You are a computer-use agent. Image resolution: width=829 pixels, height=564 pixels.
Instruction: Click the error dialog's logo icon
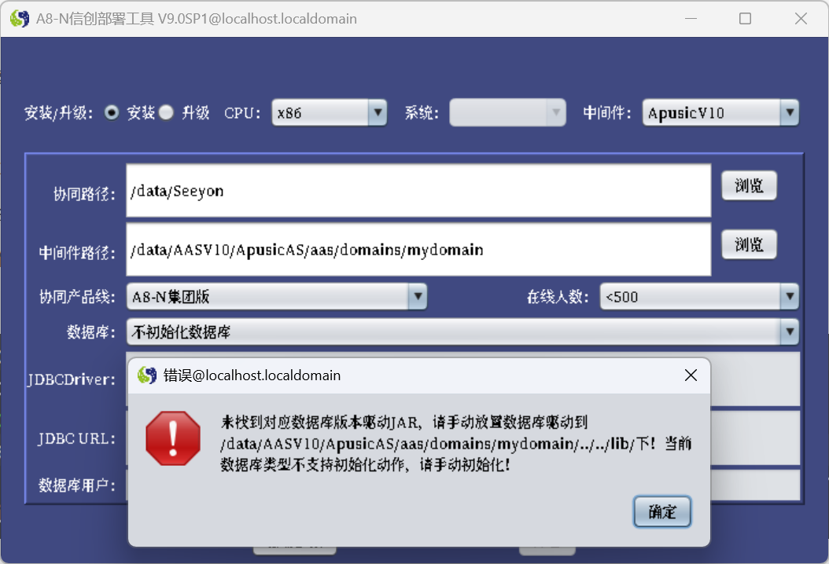(x=147, y=375)
